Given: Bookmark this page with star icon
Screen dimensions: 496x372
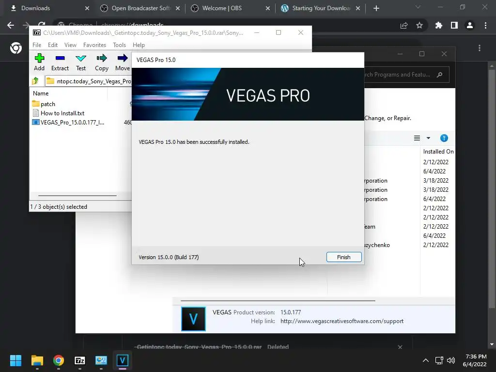Looking at the screenshot, I should [419, 25].
